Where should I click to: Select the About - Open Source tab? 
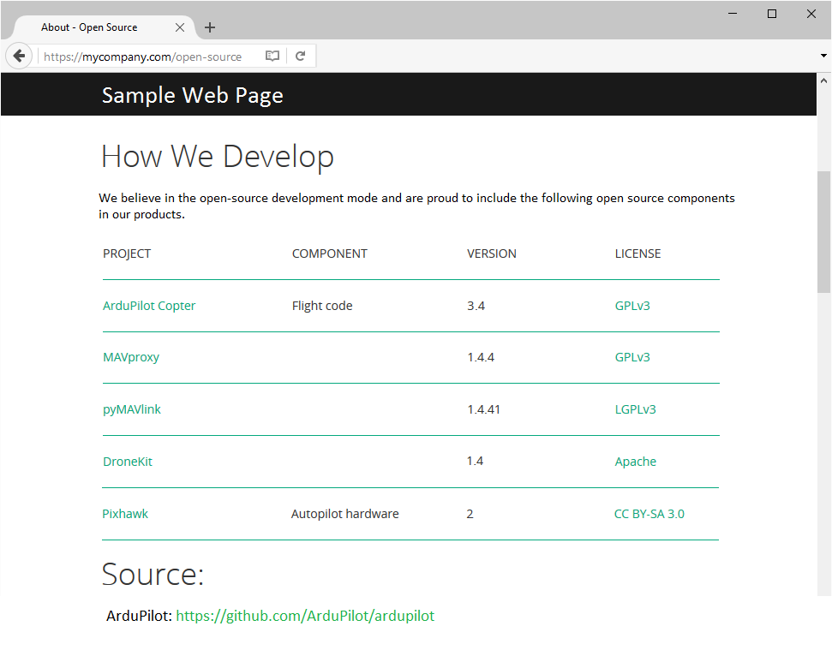pyautogui.click(x=89, y=27)
